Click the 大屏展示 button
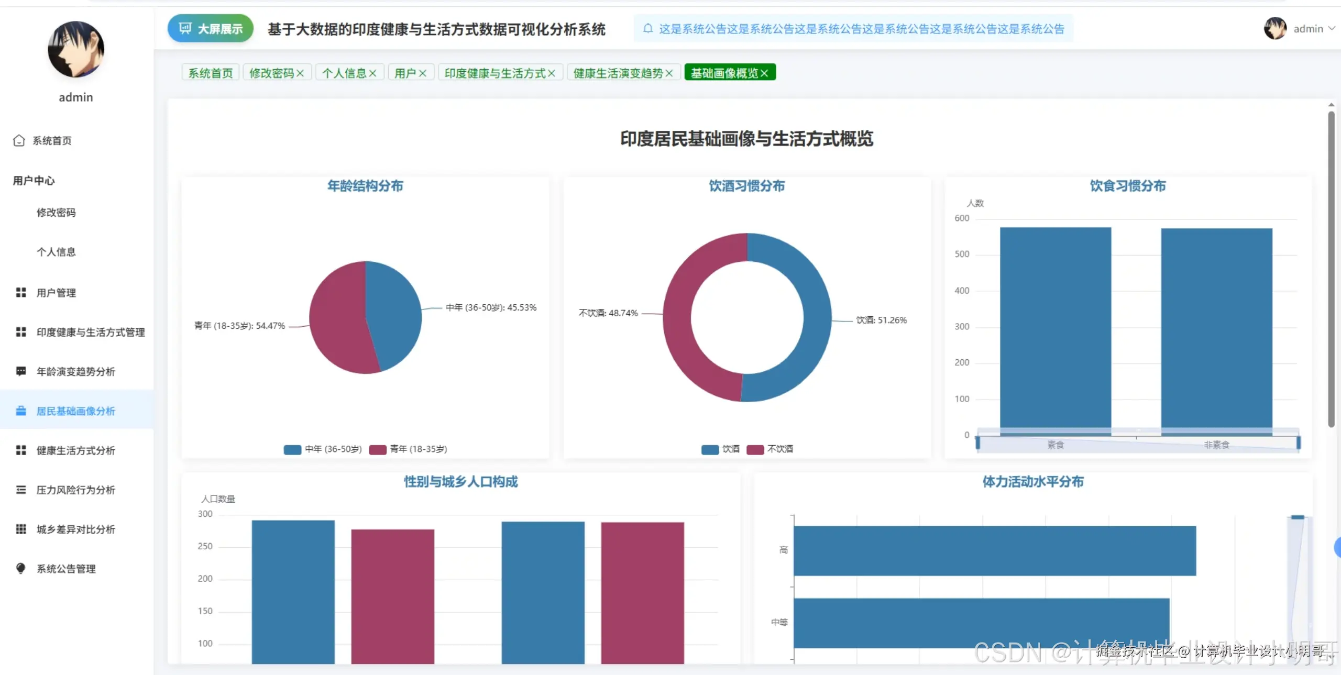 click(211, 28)
